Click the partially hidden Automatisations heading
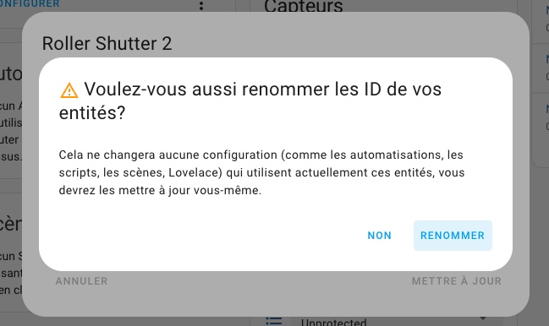The width and height of the screenshot is (549, 326). tap(11, 73)
